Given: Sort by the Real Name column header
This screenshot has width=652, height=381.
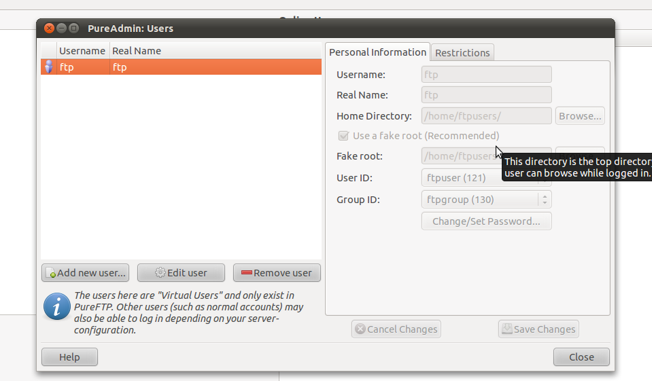Looking at the screenshot, I should 216,51.
